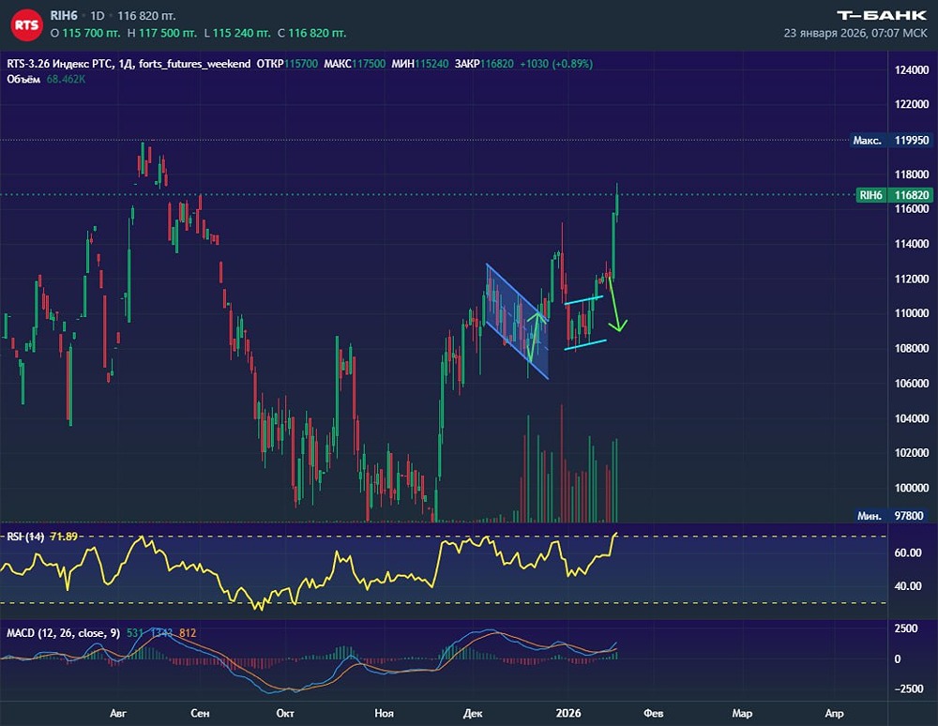
Task: Click the 118000 price axis label
Action: [912, 174]
